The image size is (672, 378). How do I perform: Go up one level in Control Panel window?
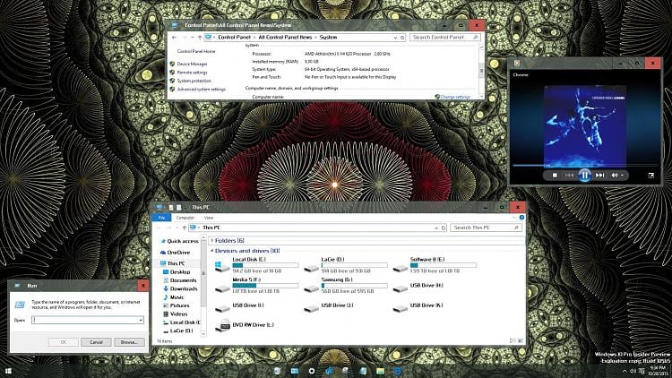click(199, 38)
